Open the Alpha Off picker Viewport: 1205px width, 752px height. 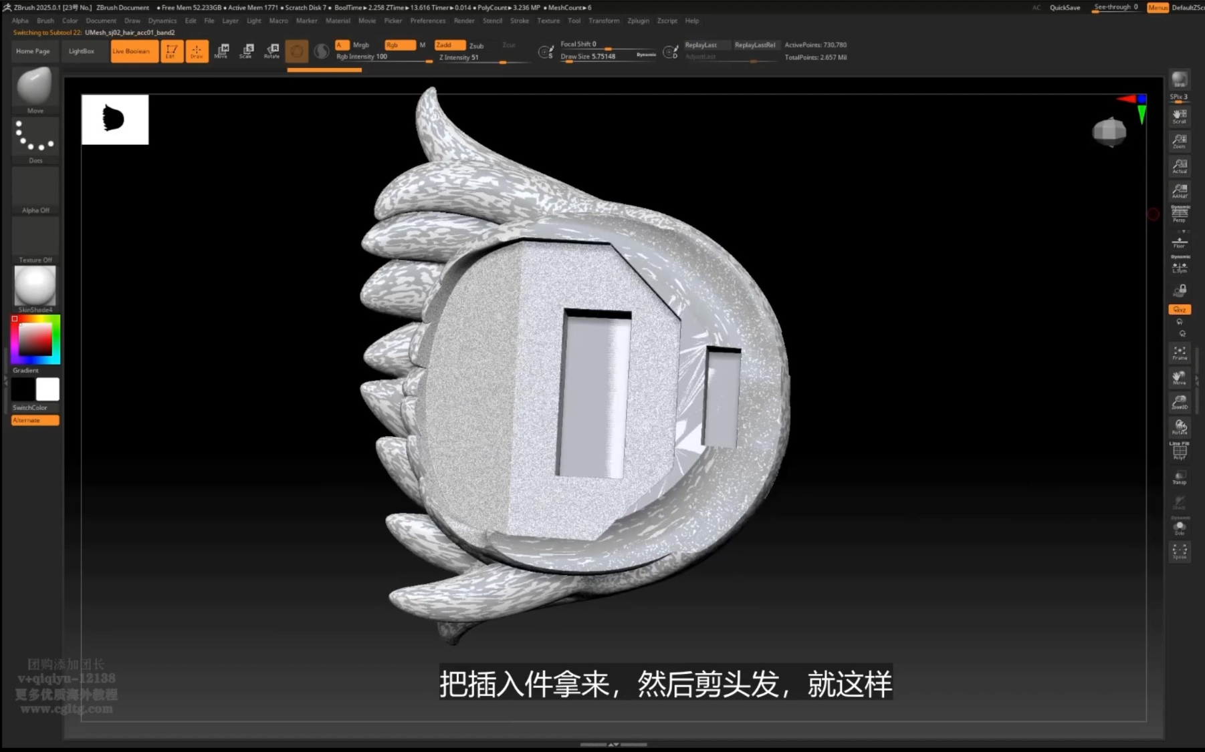pyautogui.click(x=35, y=190)
